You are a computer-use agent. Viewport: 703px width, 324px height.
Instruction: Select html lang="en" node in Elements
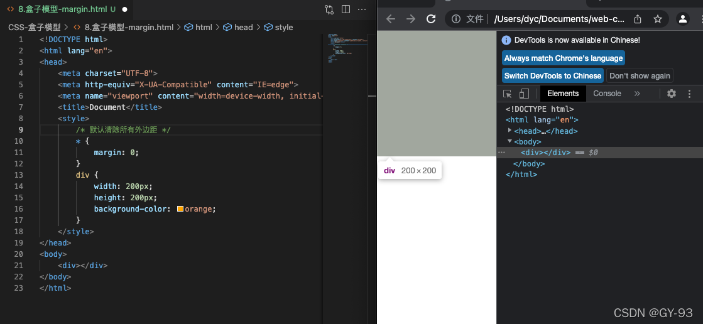542,120
